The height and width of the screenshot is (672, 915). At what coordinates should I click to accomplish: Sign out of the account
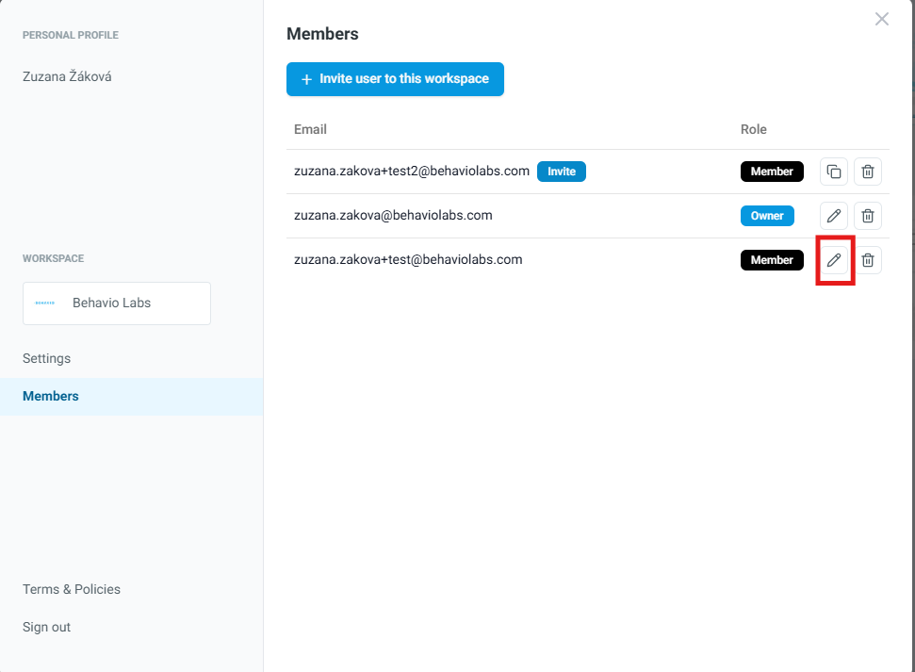[x=47, y=627]
